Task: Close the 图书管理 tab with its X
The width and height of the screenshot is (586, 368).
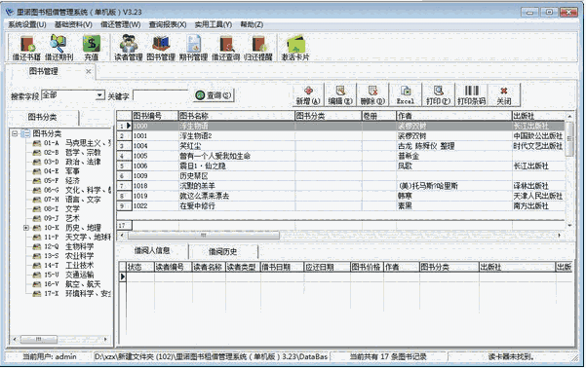Action: (x=88, y=71)
